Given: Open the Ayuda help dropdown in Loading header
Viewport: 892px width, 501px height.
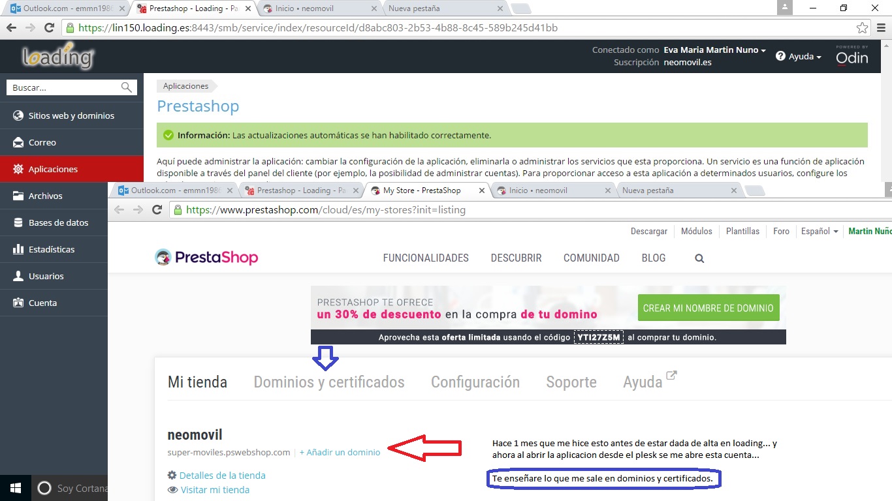Looking at the screenshot, I should (799, 57).
